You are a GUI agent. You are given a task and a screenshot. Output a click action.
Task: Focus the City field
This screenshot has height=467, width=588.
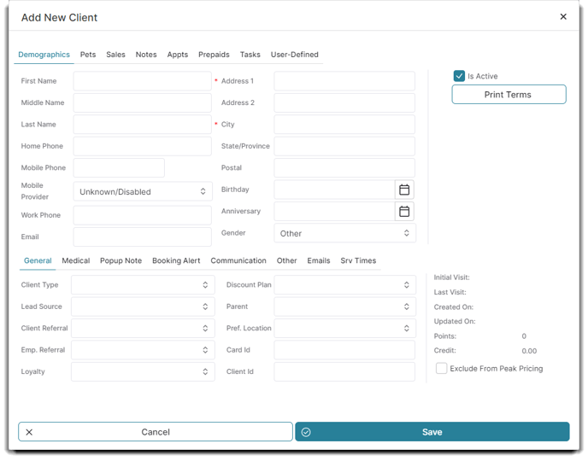click(344, 125)
